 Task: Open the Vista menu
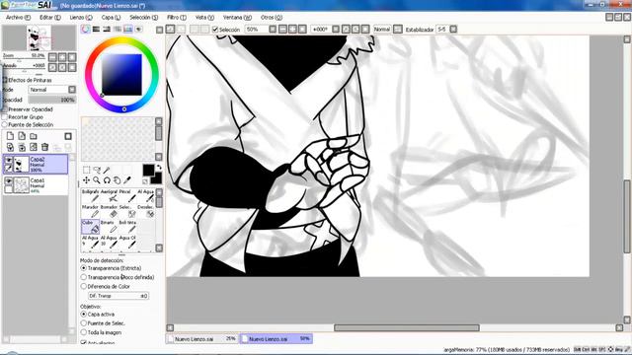tap(204, 18)
